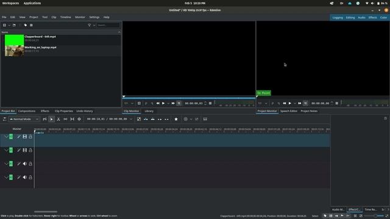Image resolution: width=390 pixels, height=219 pixels.
Task: Click the Add Clip icon in Project Bin
Action: [x=4, y=25]
